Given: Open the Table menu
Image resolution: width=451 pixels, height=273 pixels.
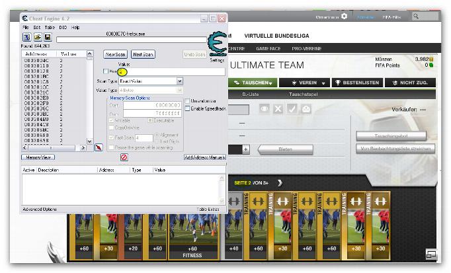Looking at the screenshot, I should (x=50, y=27).
